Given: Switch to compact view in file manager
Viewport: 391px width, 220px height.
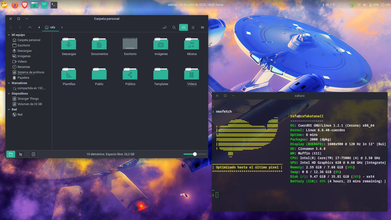Looking at the screenshot, I should pyautogui.click(x=202, y=27).
